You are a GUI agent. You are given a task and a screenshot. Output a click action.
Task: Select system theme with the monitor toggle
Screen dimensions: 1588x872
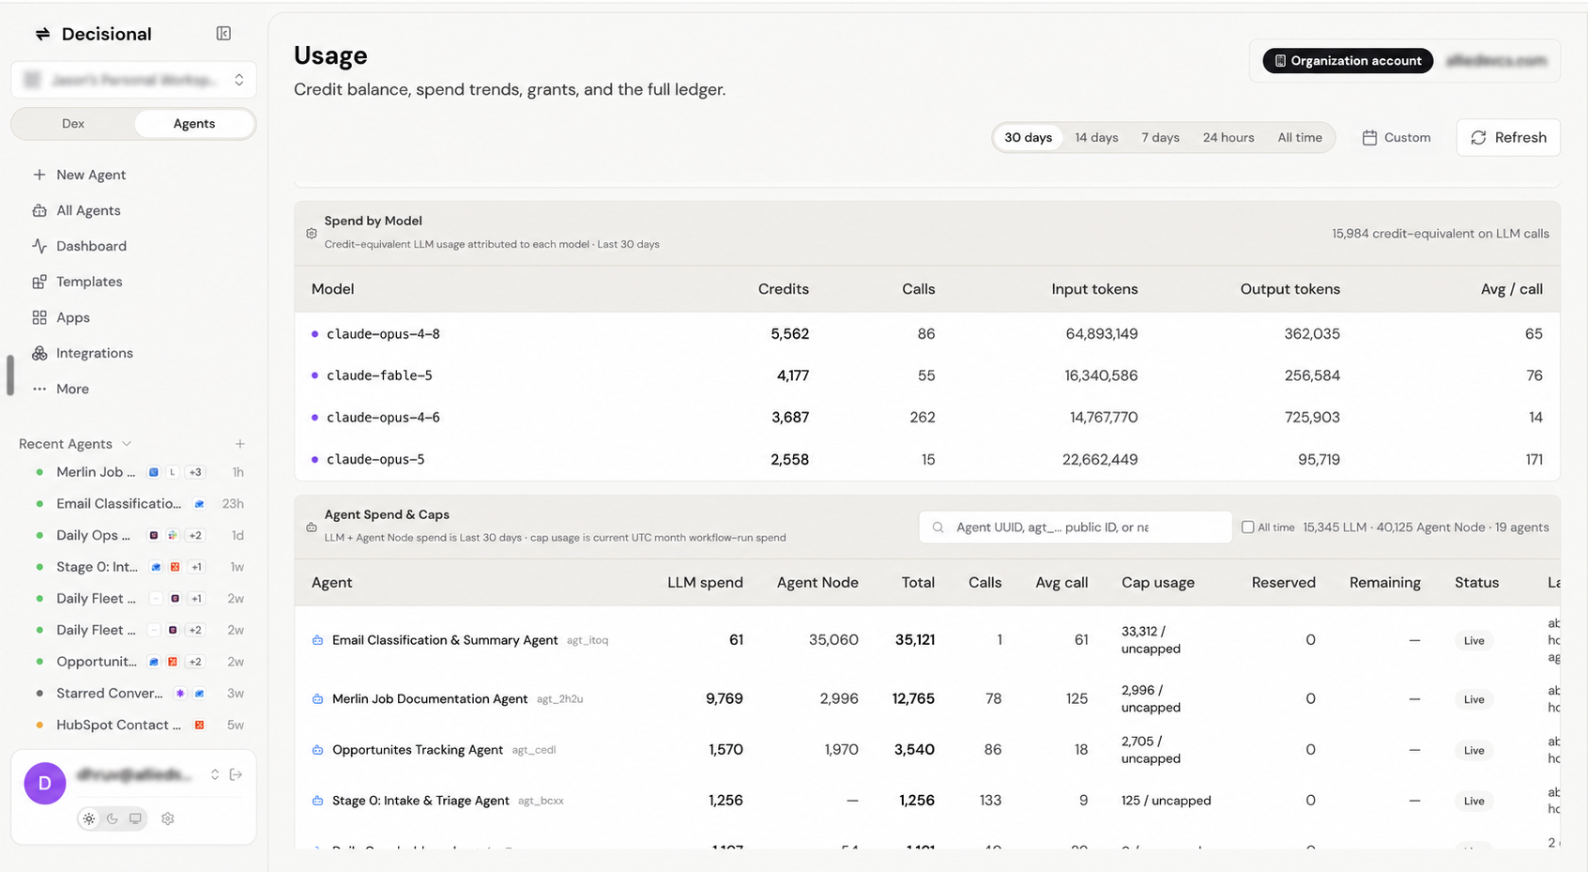[136, 818]
